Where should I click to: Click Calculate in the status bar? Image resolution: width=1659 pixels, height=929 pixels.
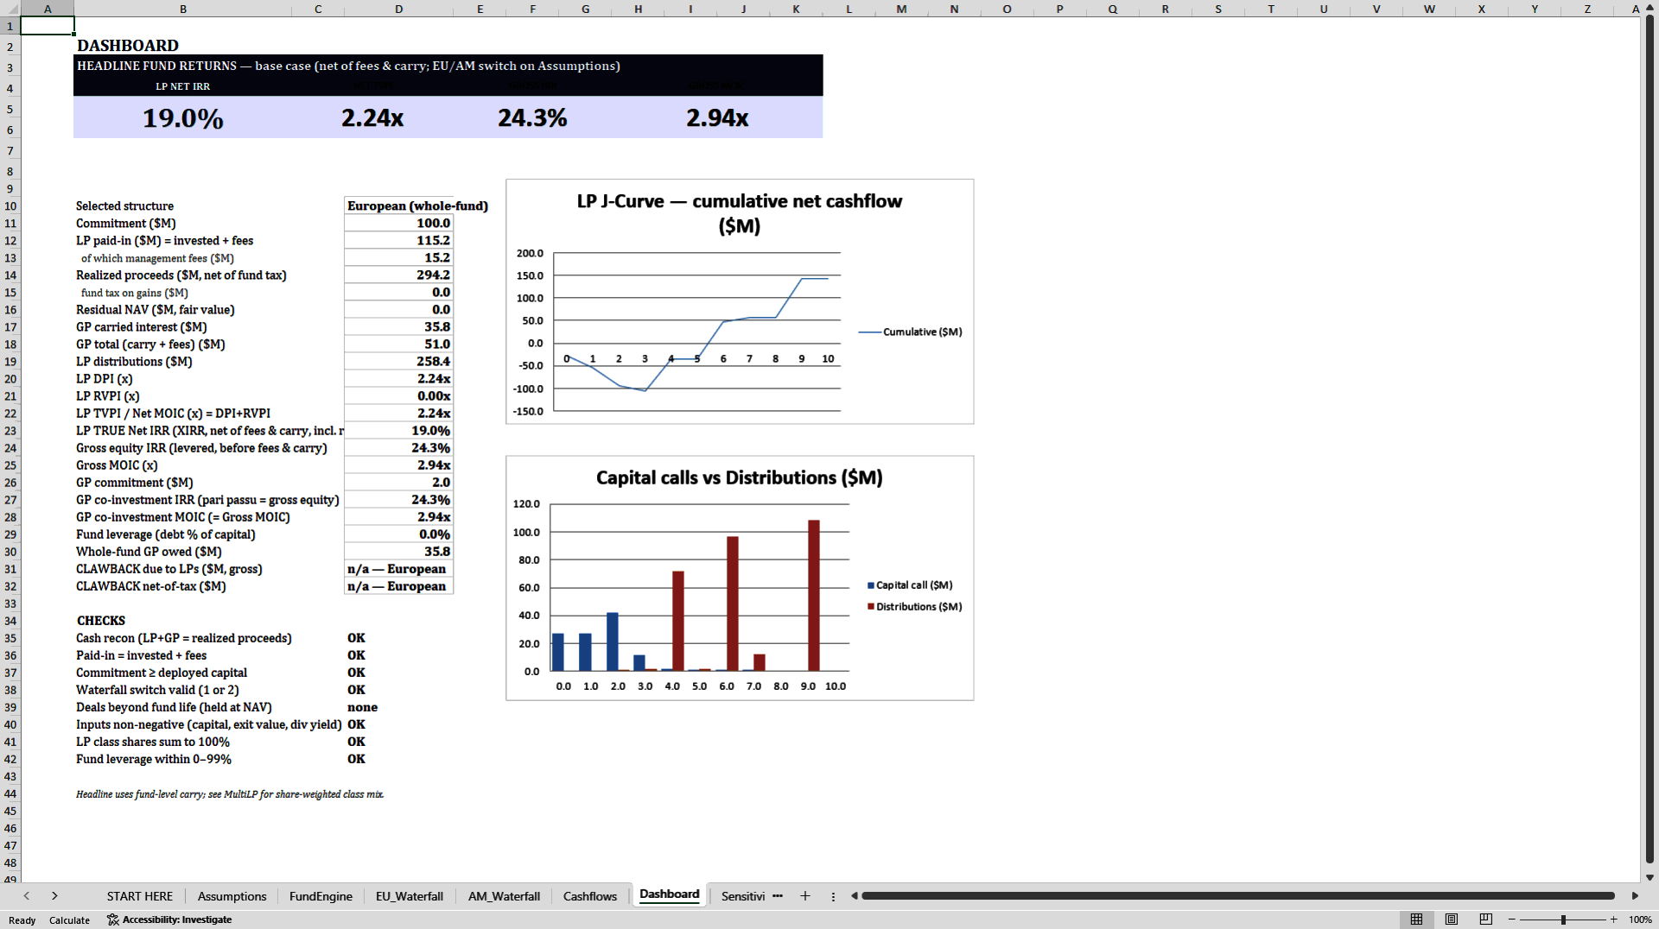pyautogui.click(x=69, y=920)
